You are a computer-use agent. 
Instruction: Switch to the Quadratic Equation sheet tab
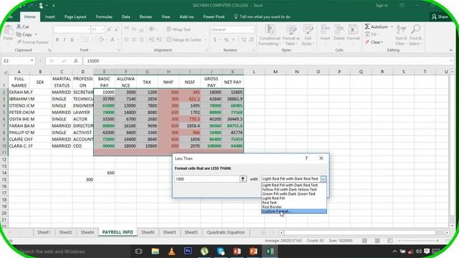226,232
